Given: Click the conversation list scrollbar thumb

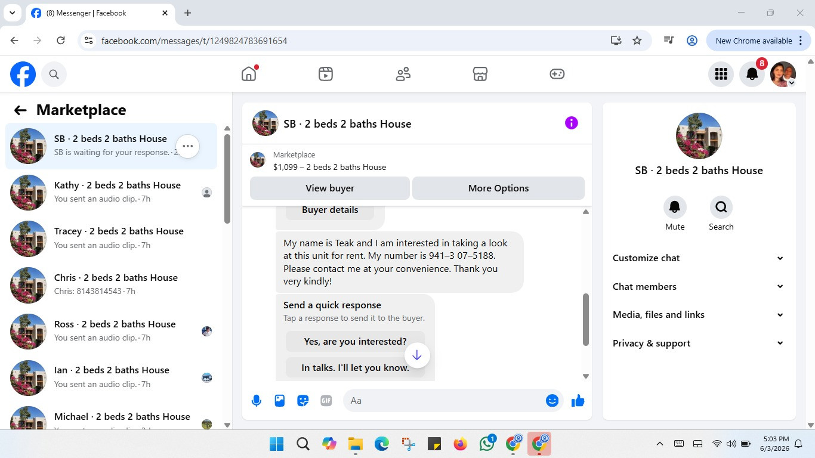Looking at the screenshot, I should pyautogui.click(x=227, y=179).
